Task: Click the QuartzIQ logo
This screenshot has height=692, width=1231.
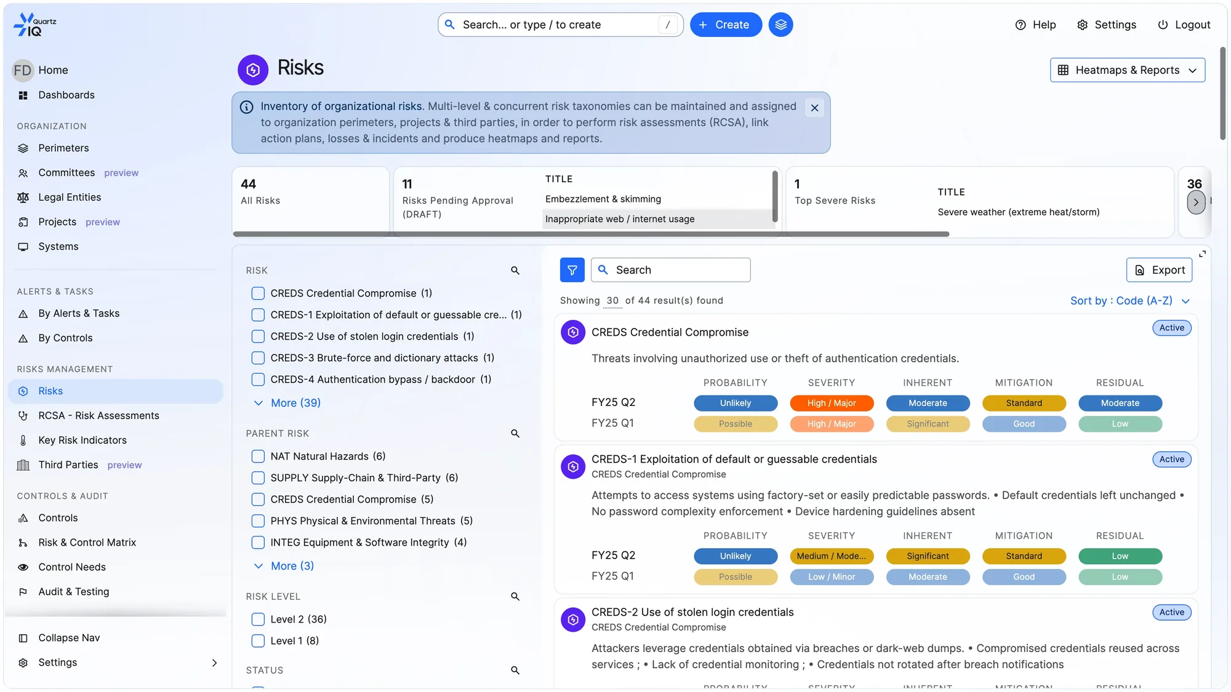Action: pyautogui.click(x=35, y=25)
